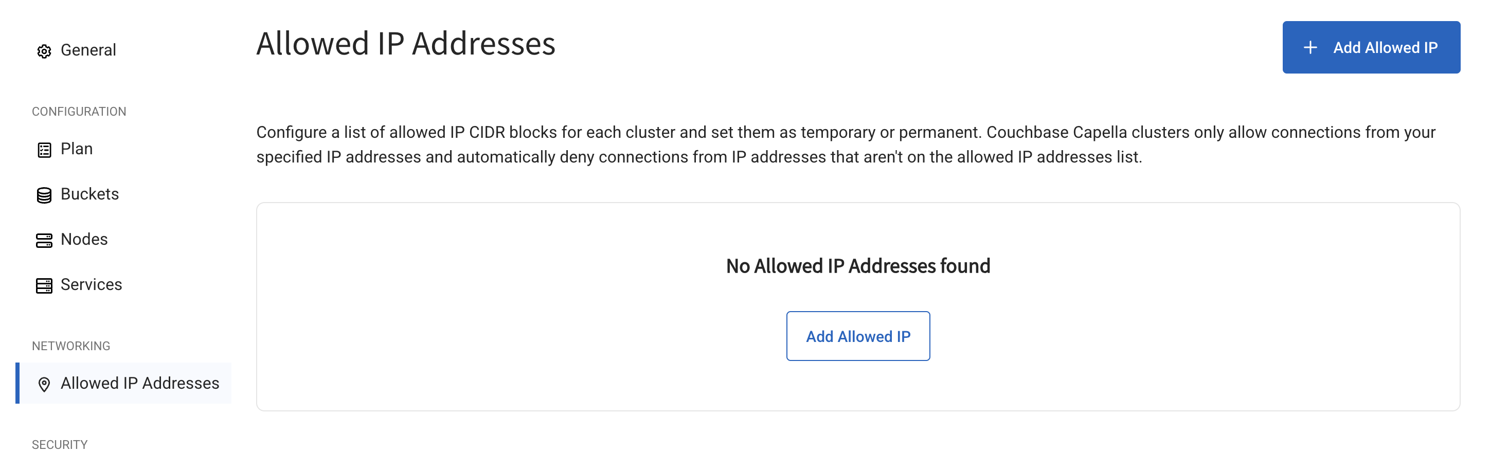This screenshot has width=1508, height=470.
Task: Go to the Plan menu item
Action: pyautogui.click(x=77, y=149)
